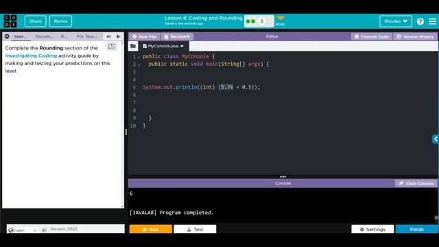
Task: Open the Backpack button
Action: (x=177, y=36)
